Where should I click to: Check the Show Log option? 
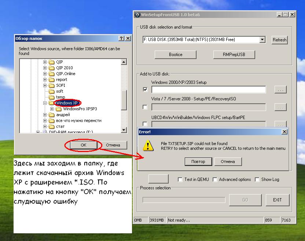coord(257,179)
